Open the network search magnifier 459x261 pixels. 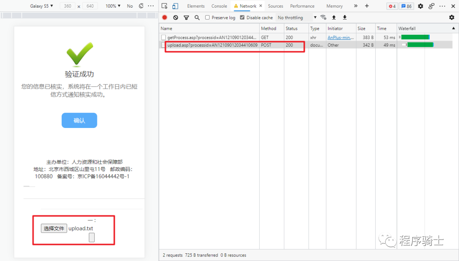tap(197, 17)
